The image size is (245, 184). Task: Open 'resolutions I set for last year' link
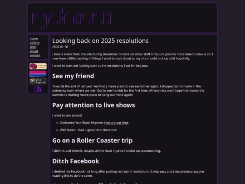(x=127, y=66)
